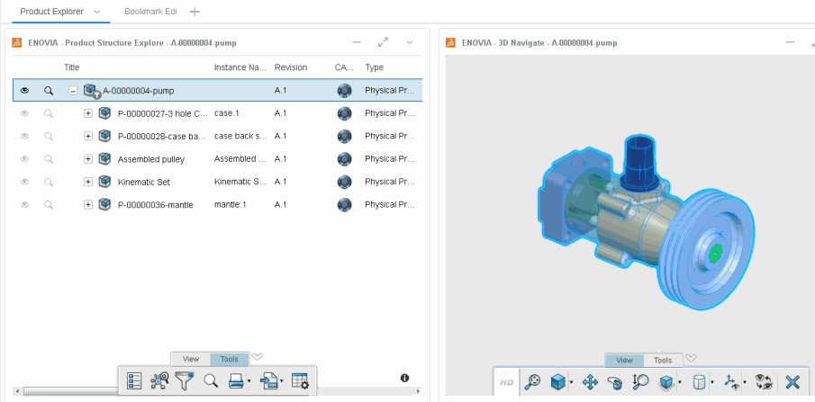Image resolution: width=815 pixels, height=402 pixels.
Task: Select View tab in Structure Explore toolbar
Action: pyautogui.click(x=191, y=359)
